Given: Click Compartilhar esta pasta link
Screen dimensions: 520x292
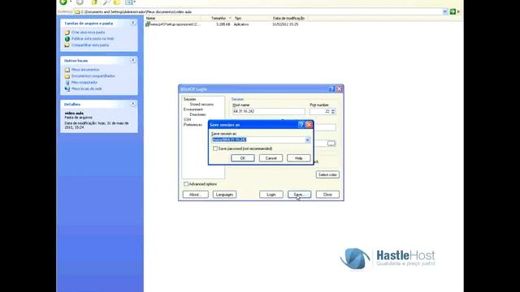Looking at the screenshot, I should [90, 45].
